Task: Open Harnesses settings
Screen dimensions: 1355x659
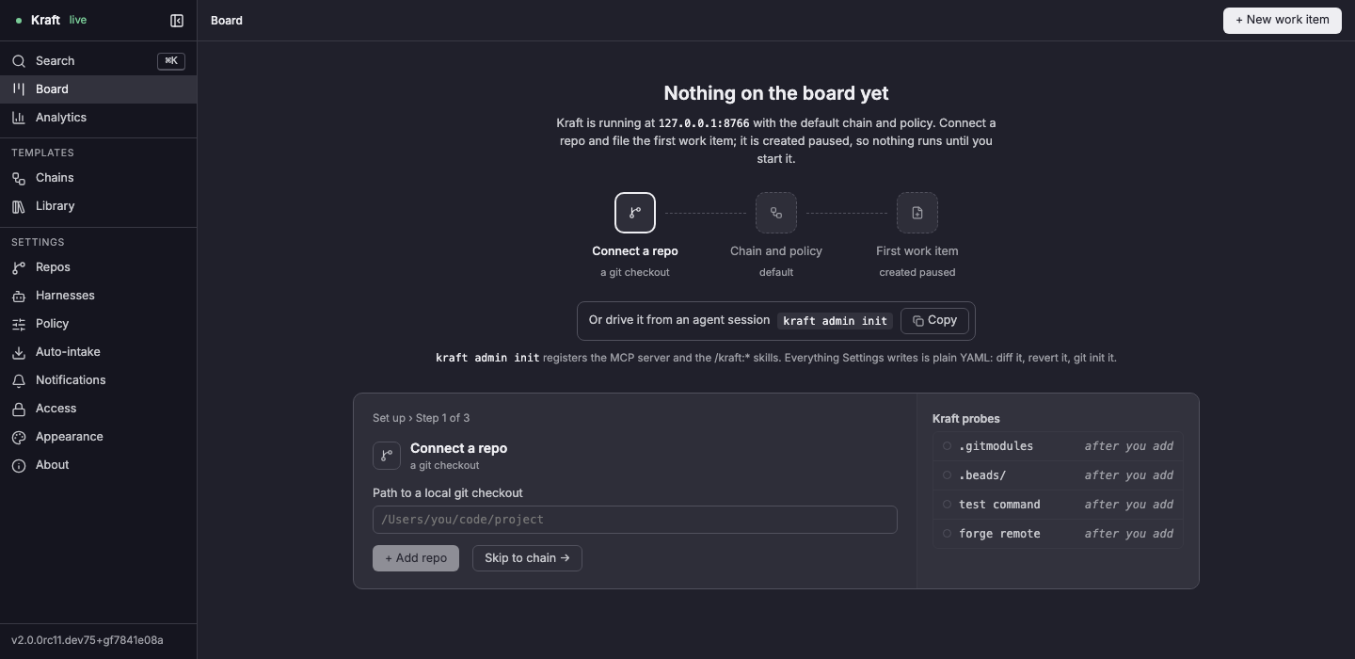Action: coord(98,296)
